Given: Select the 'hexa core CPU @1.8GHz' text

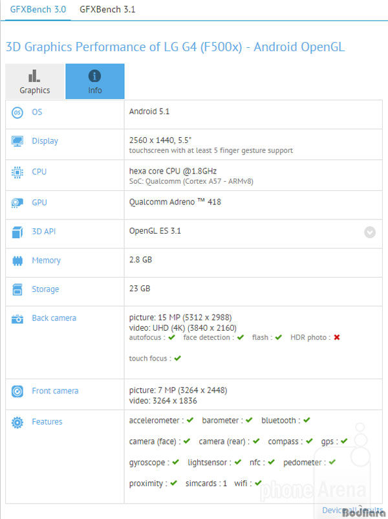Looking at the screenshot, I should click(x=173, y=171).
